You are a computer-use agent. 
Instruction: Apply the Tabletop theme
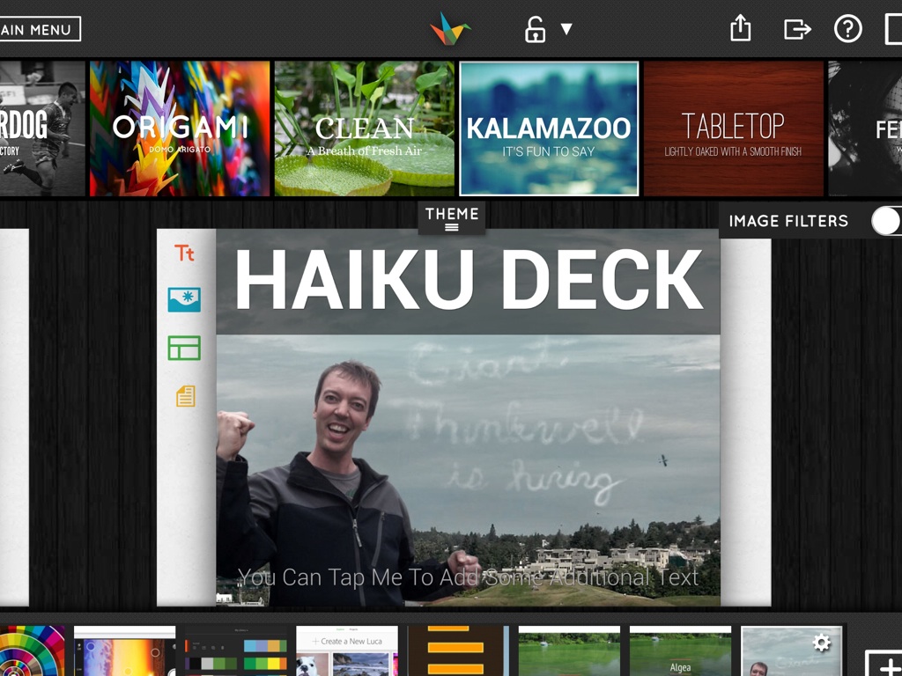(x=733, y=129)
